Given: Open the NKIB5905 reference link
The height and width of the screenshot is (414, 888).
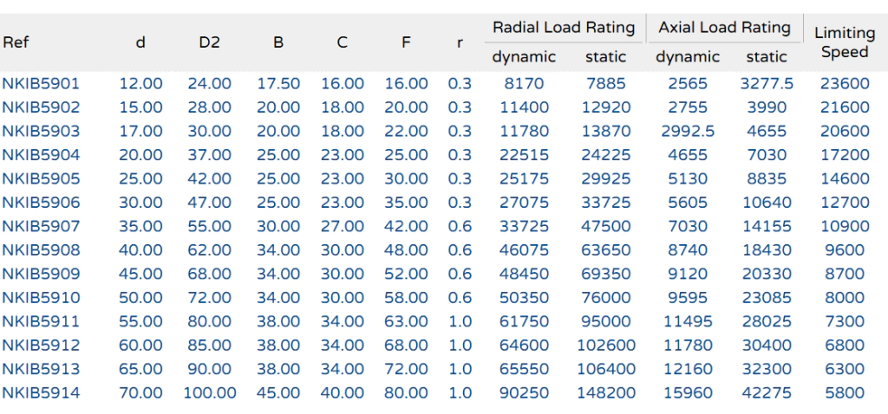Looking at the screenshot, I should 41,178.
